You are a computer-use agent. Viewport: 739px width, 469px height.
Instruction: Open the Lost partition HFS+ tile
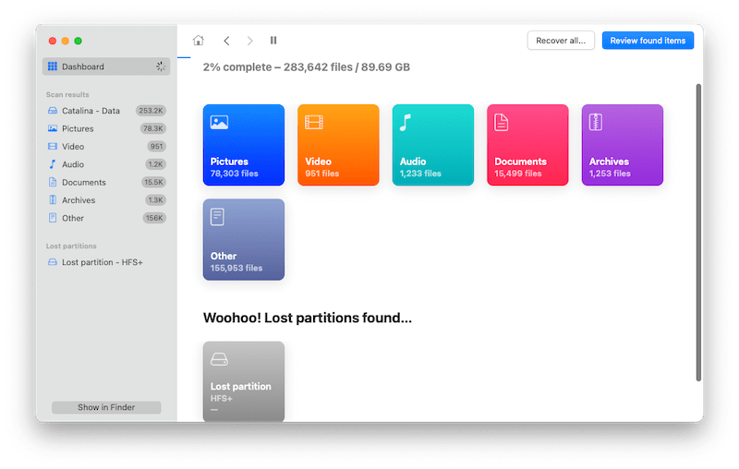(x=243, y=381)
